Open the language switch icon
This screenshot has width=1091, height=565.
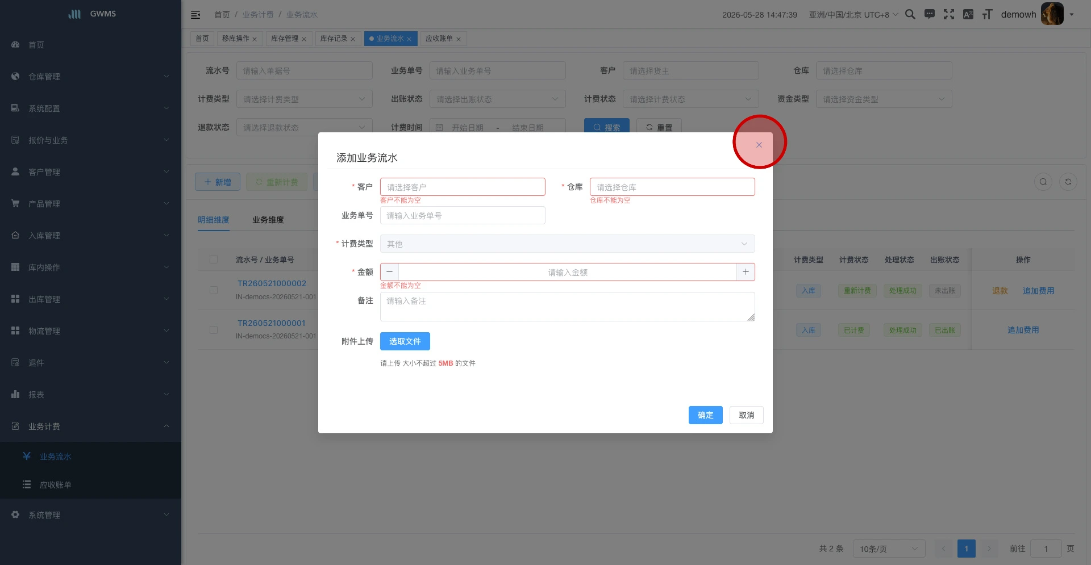968,14
